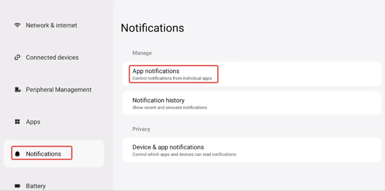This screenshot has height=191, width=385.
Task: Click the battery icon in the sidebar
Action: [x=17, y=186]
